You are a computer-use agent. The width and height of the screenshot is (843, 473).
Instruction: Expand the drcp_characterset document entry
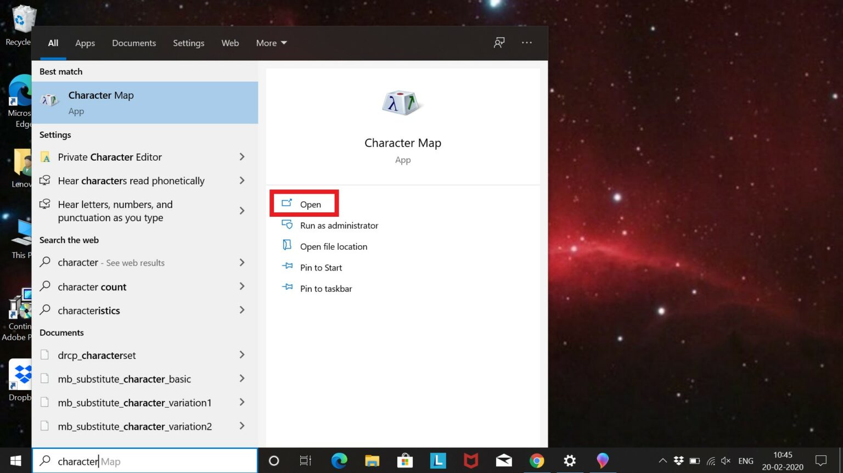pyautogui.click(x=242, y=355)
